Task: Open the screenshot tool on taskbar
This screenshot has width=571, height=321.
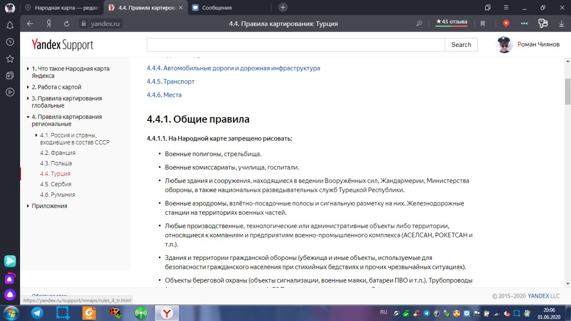Action: coord(63,313)
